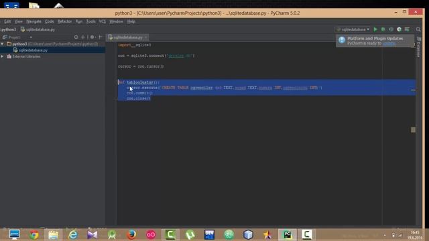This screenshot has width=429, height=241.
Task: Close the sqlitedatabase.py editor tab
Action: pyautogui.click(x=146, y=37)
